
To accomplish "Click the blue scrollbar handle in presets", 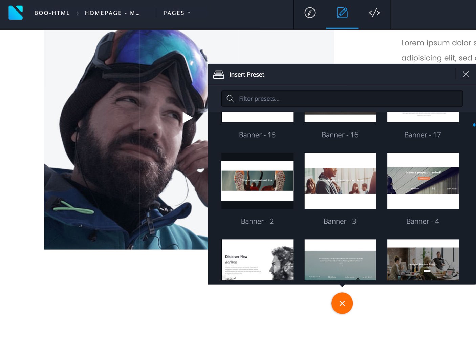I will point(474,125).
